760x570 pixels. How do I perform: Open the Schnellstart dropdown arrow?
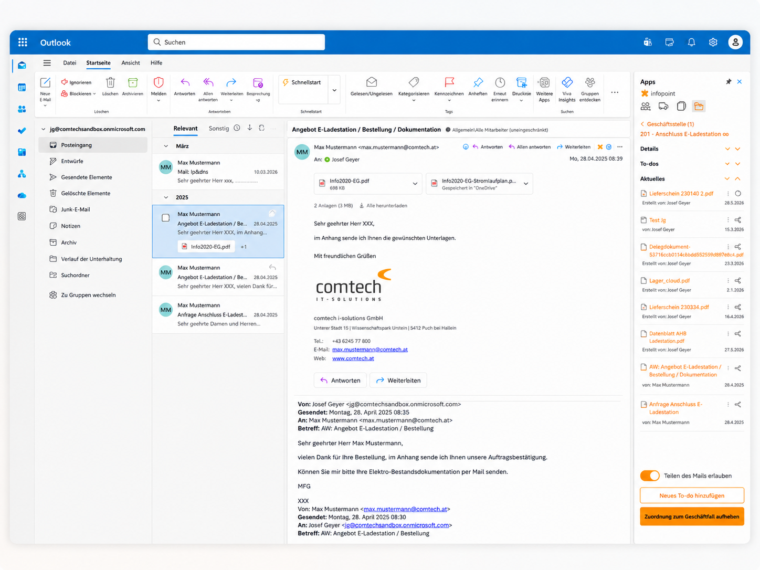334,90
